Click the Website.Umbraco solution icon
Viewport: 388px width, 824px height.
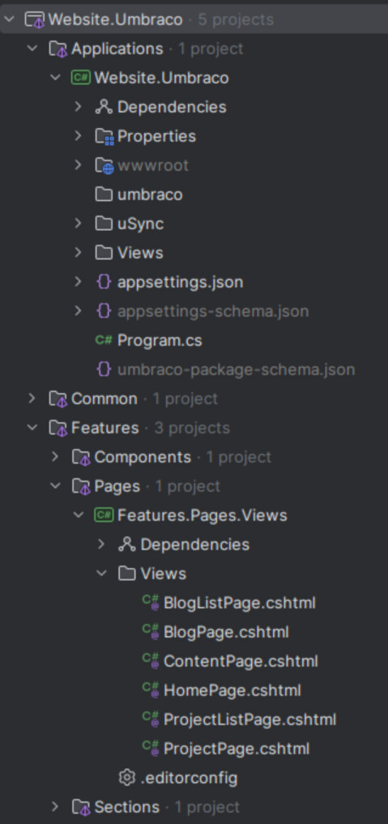coord(35,19)
